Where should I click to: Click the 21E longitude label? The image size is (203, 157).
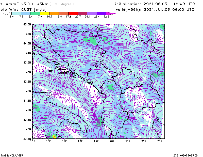(x=128, y=141)
